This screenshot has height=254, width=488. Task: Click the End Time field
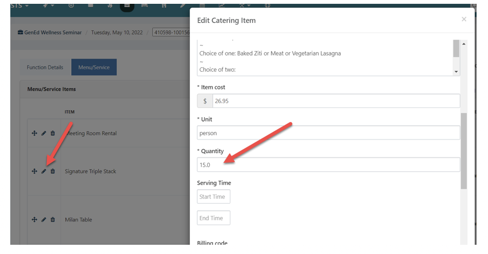[214, 218]
